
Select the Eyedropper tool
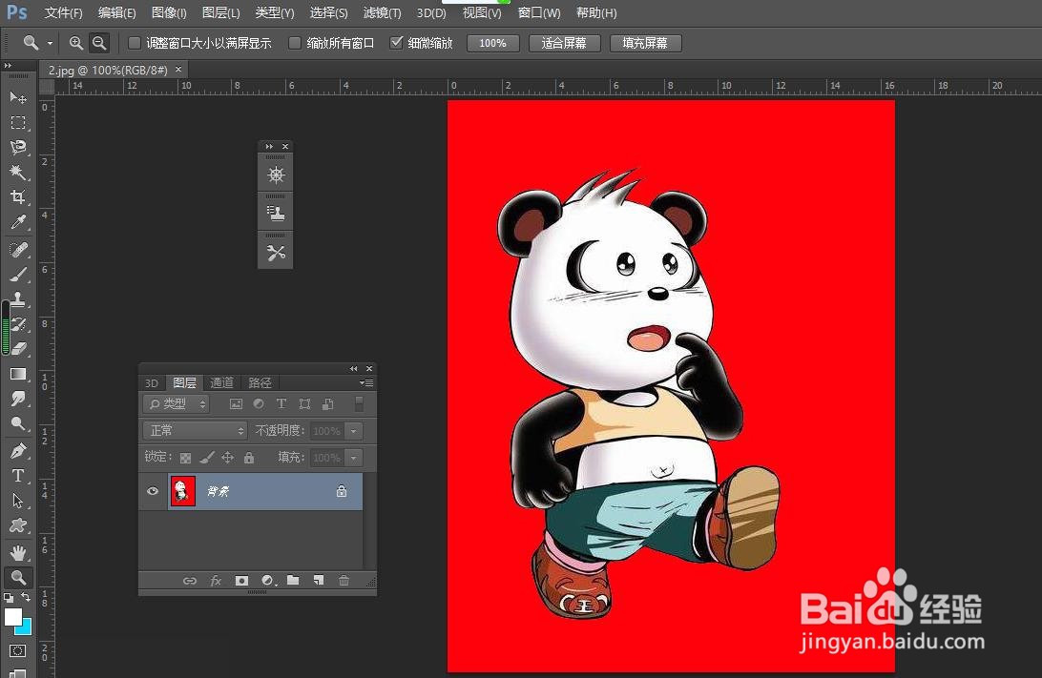pyautogui.click(x=18, y=222)
